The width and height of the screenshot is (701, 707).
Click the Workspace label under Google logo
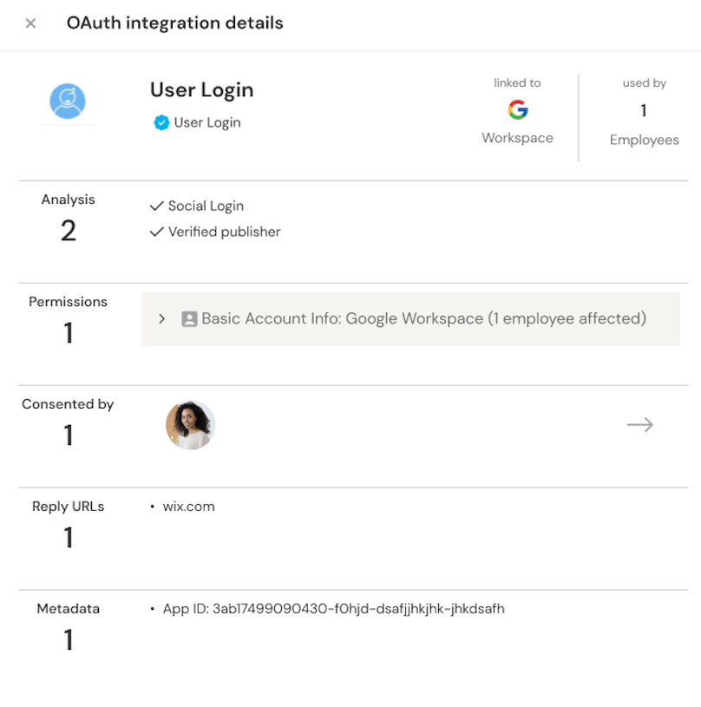click(x=517, y=138)
